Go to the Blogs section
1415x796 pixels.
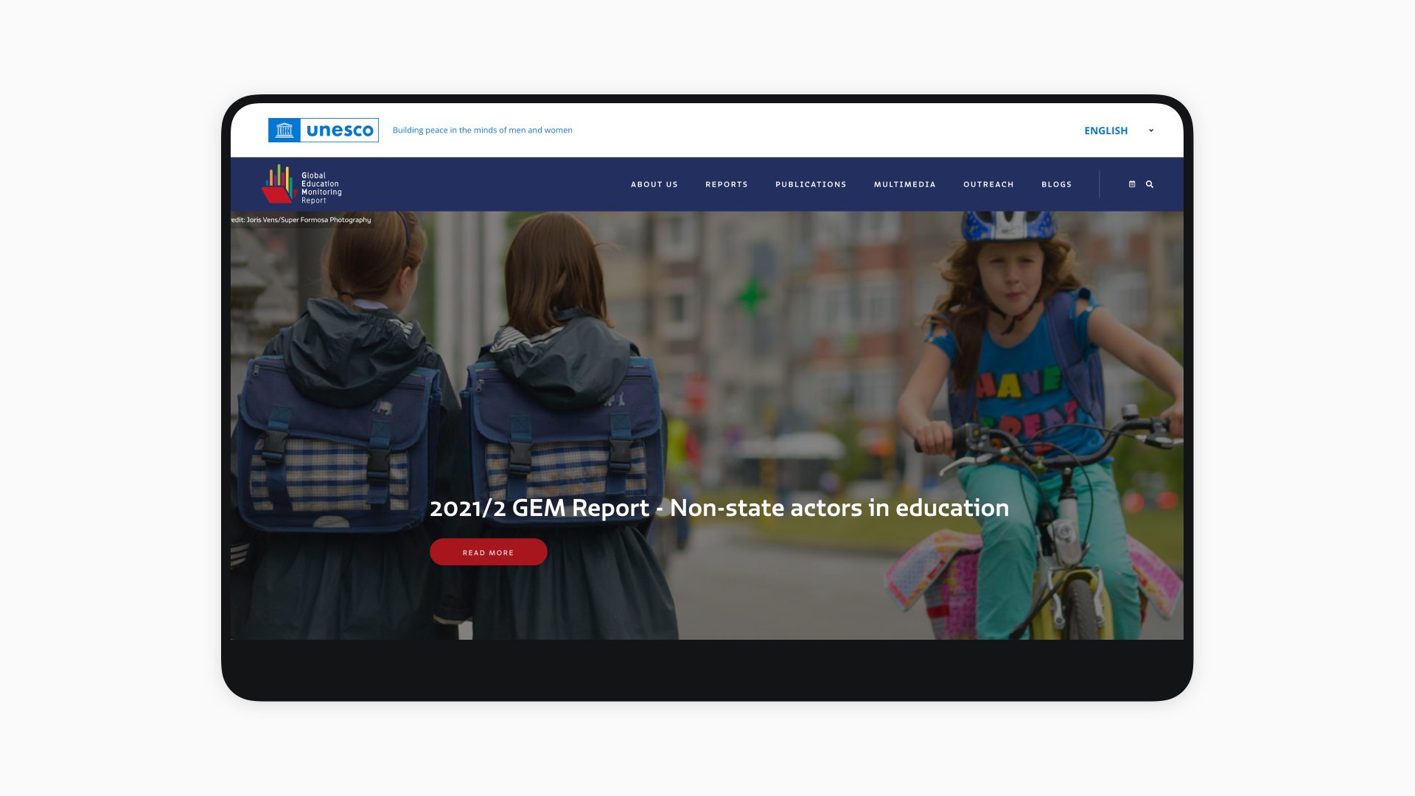click(x=1056, y=184)
